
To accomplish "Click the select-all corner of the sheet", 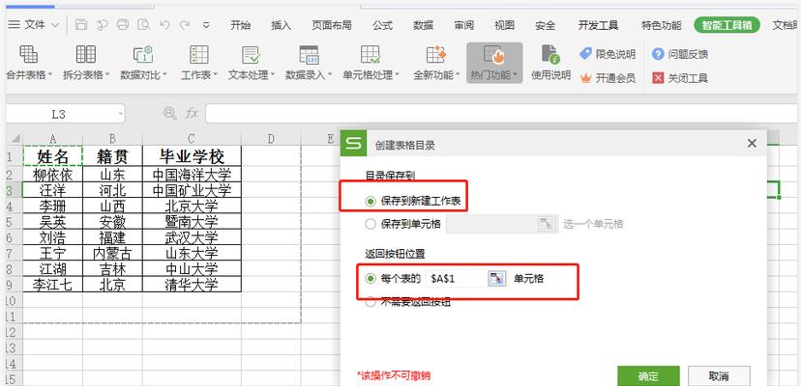I will coord(15,138).
